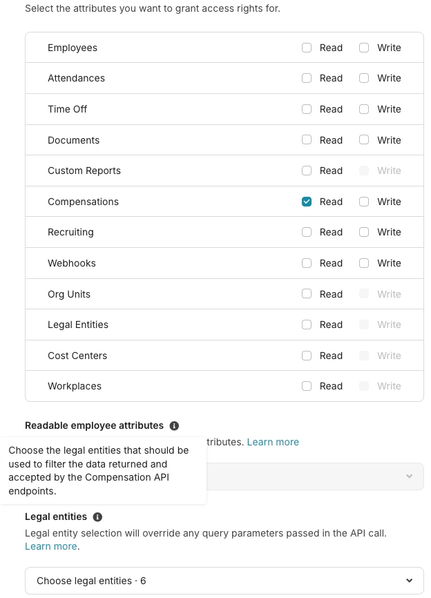Enable Read access for Employees
The height and width of the screenshot is (598, 431).
307,48
